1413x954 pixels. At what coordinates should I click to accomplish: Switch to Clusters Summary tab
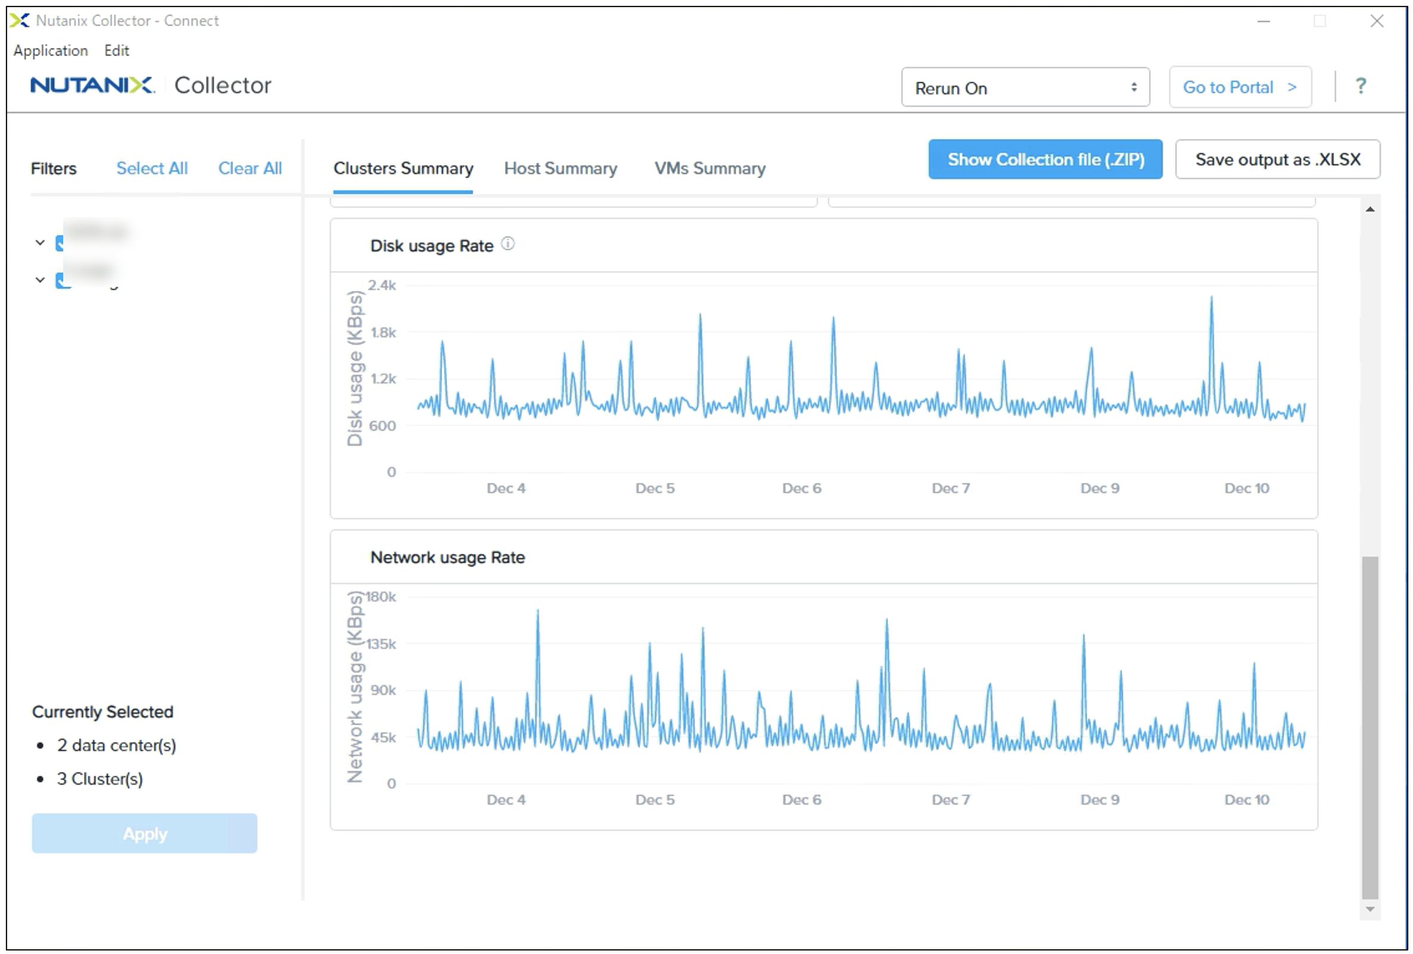pyautogui.click(x=403, y=168)
